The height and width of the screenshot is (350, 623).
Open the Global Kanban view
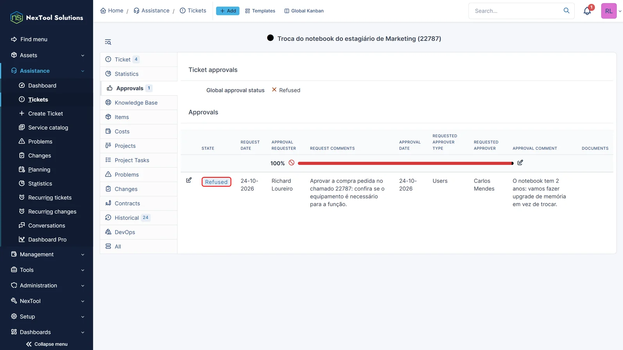pyautogui.click(x=304, y=11)
